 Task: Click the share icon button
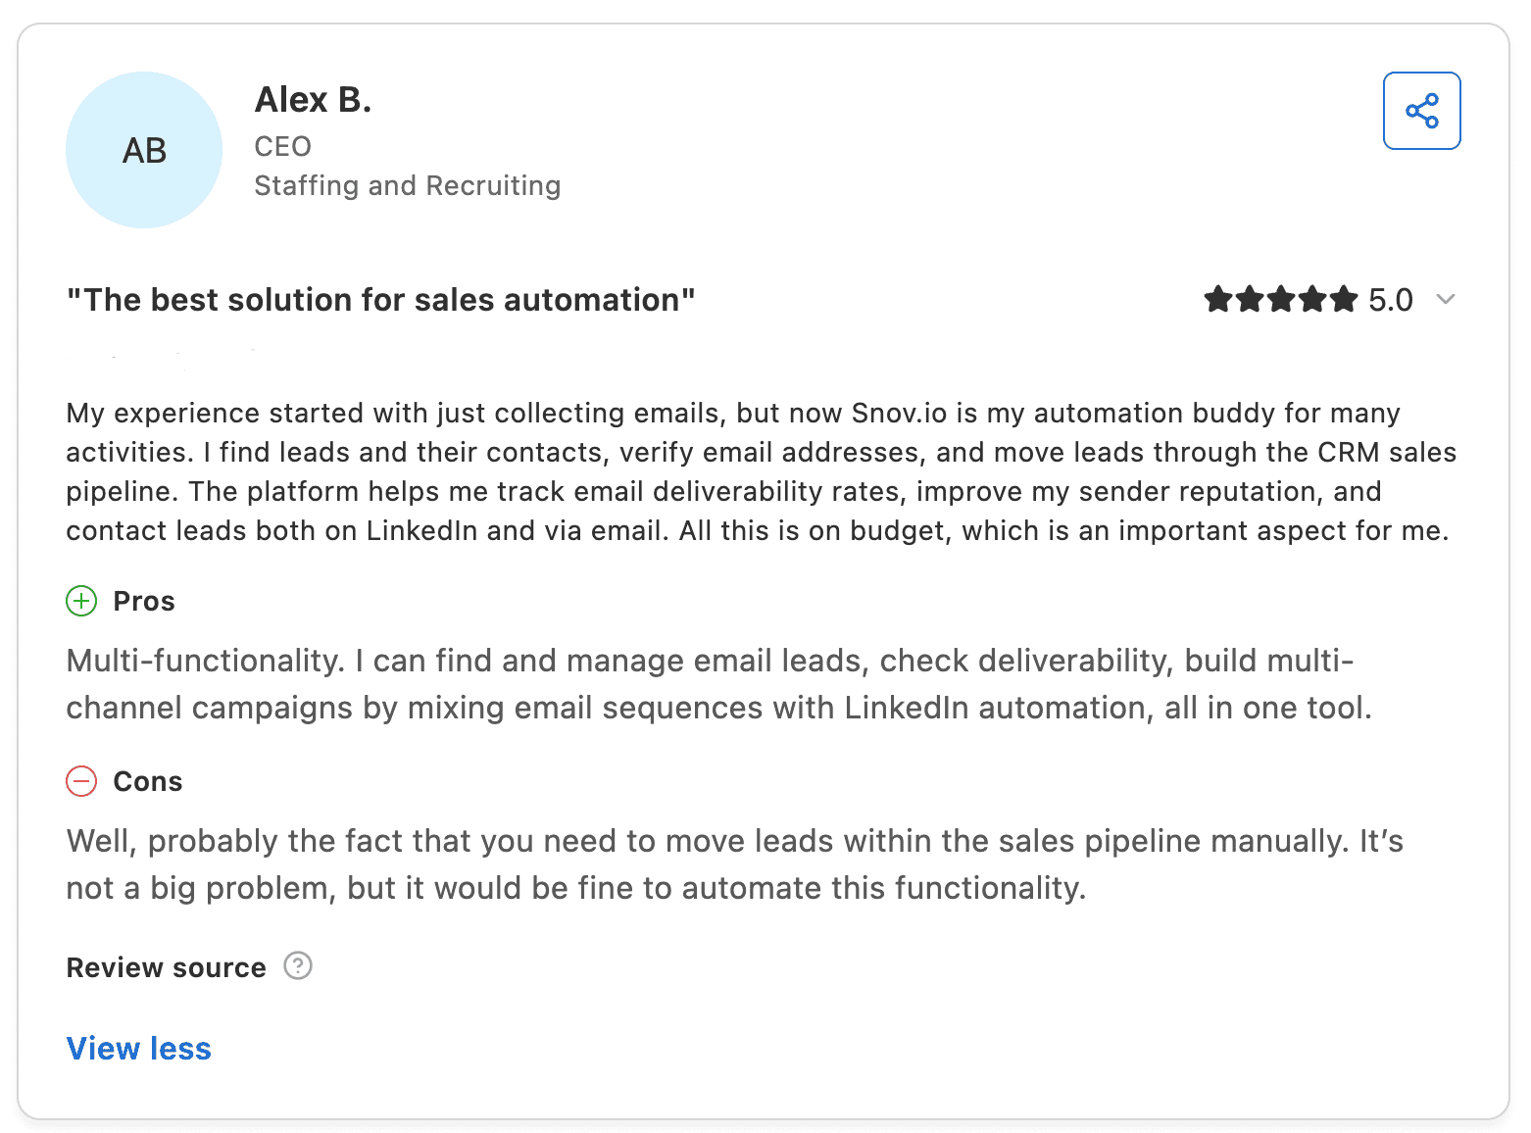(1421, 111)
